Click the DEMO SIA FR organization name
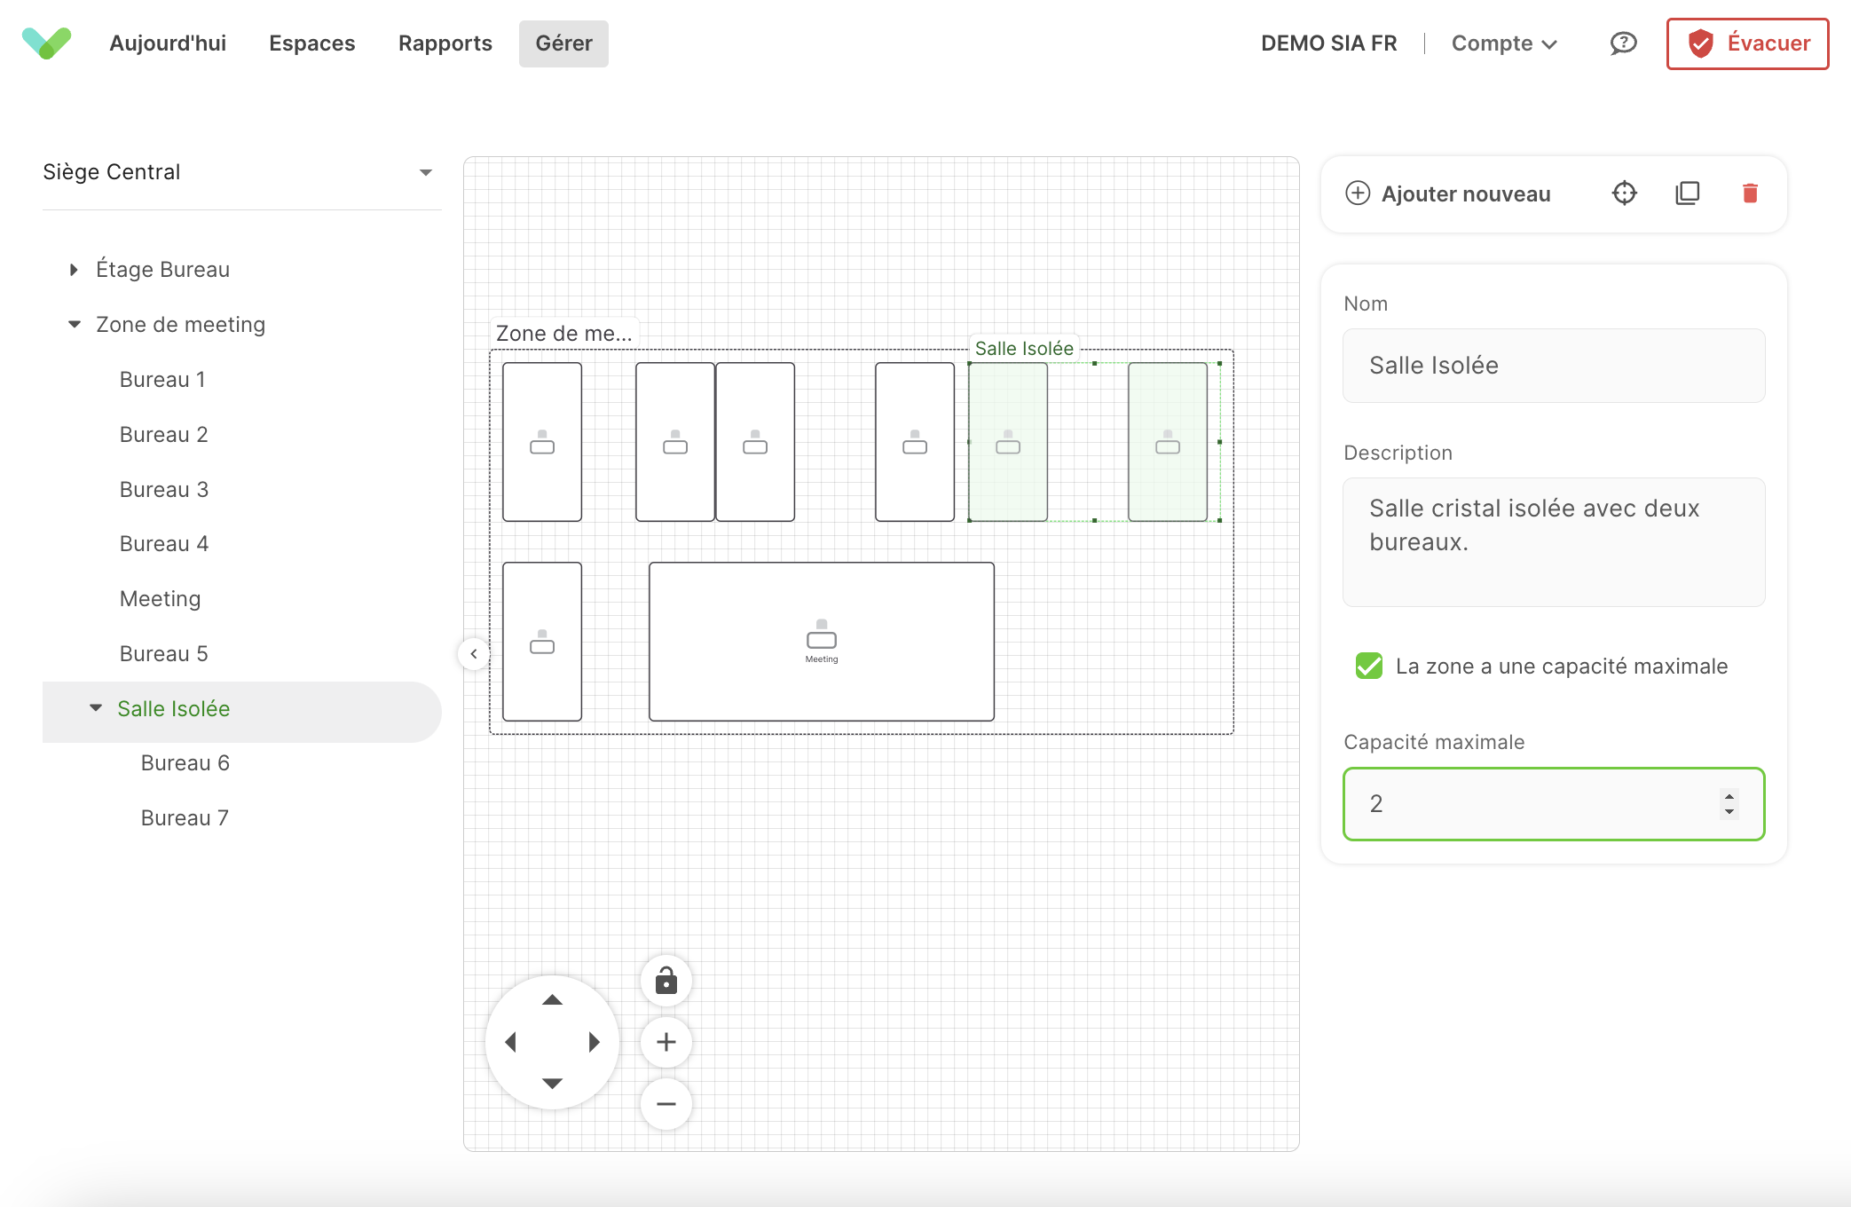The width and height of the screenshot is (1851, 1207). pos(1328,43)
